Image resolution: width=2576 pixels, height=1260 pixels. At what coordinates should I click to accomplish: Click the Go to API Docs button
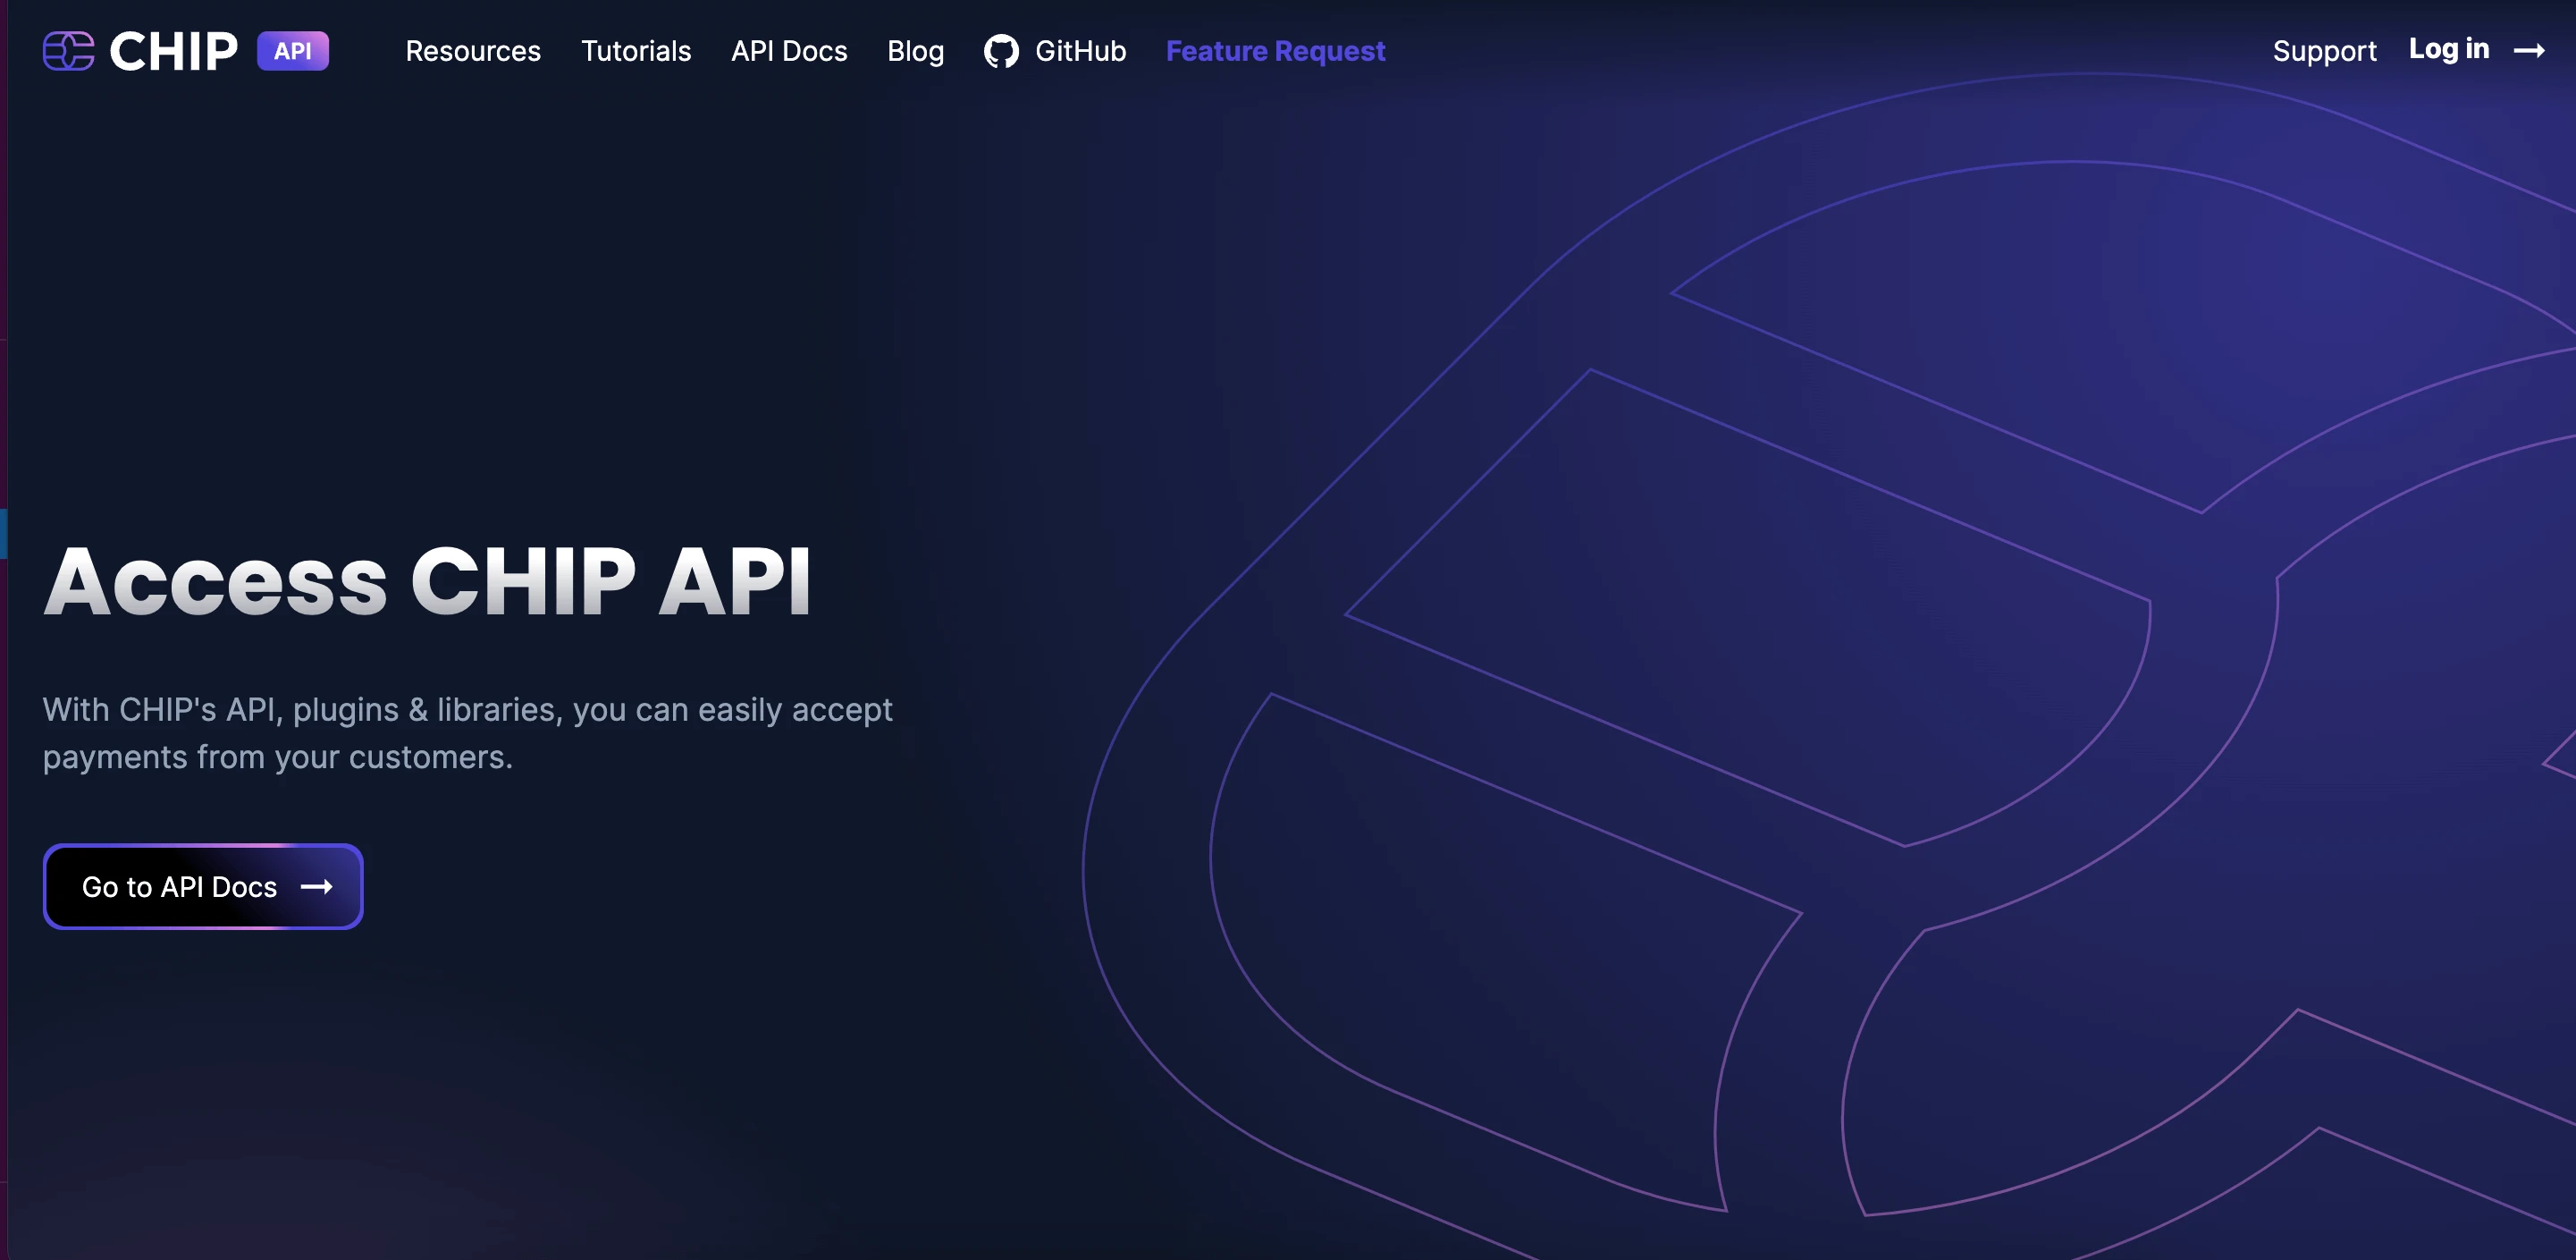click(203, 887)
